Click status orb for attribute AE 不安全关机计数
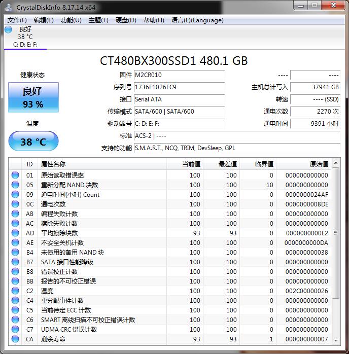349x354 pixels. click(15, 242)
